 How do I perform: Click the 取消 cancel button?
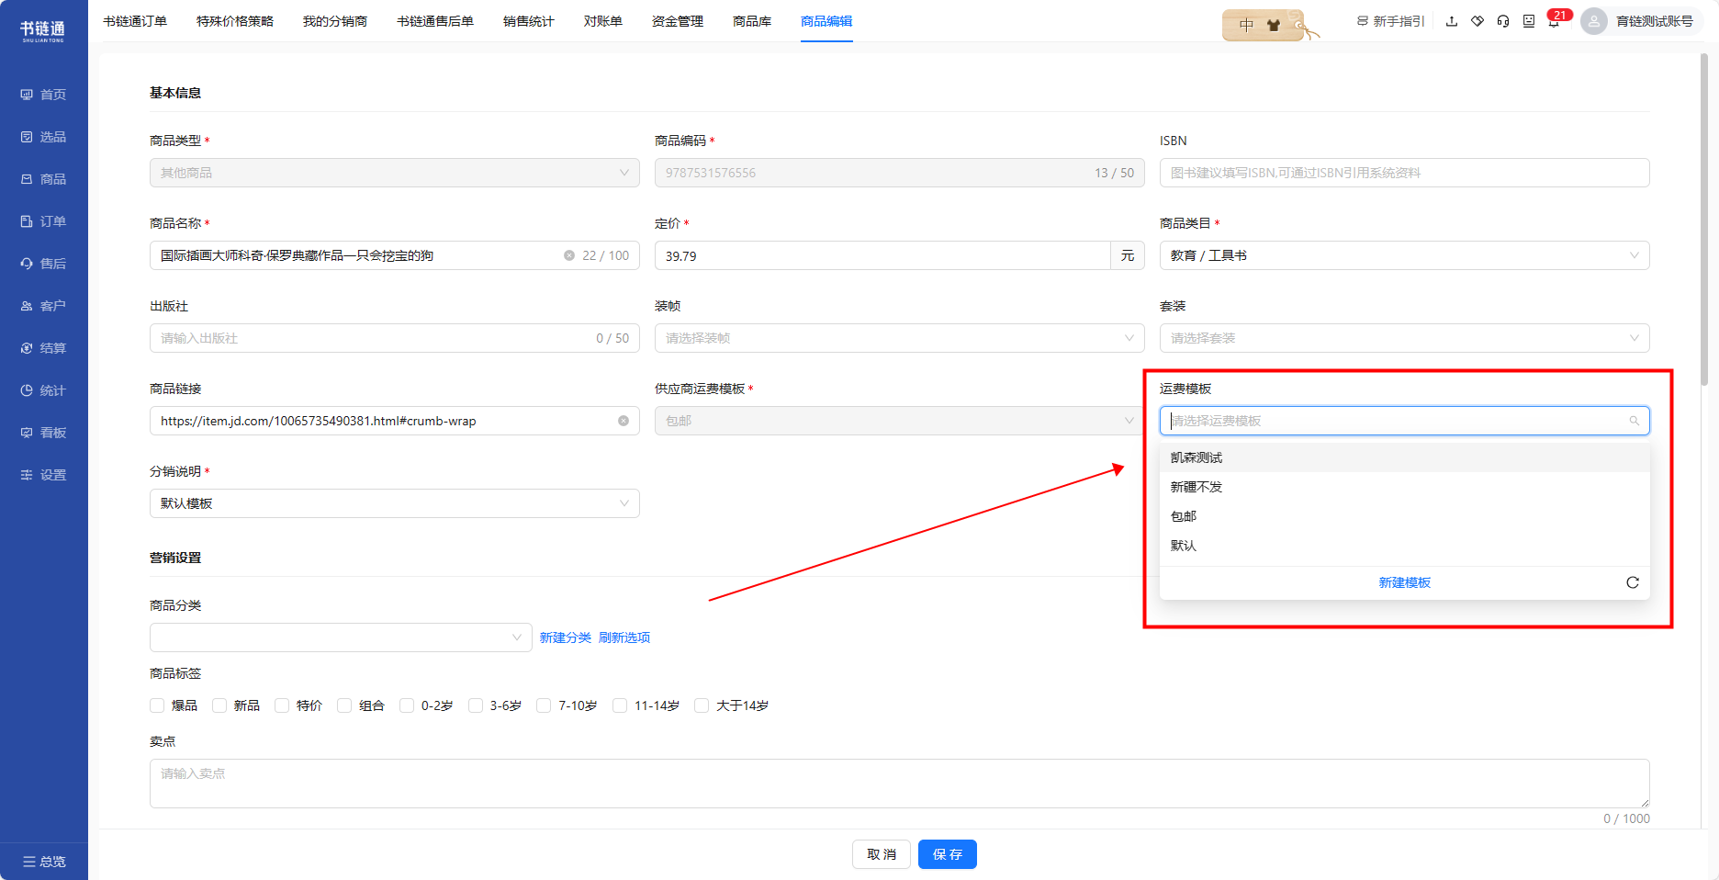(x=882, y=854)
